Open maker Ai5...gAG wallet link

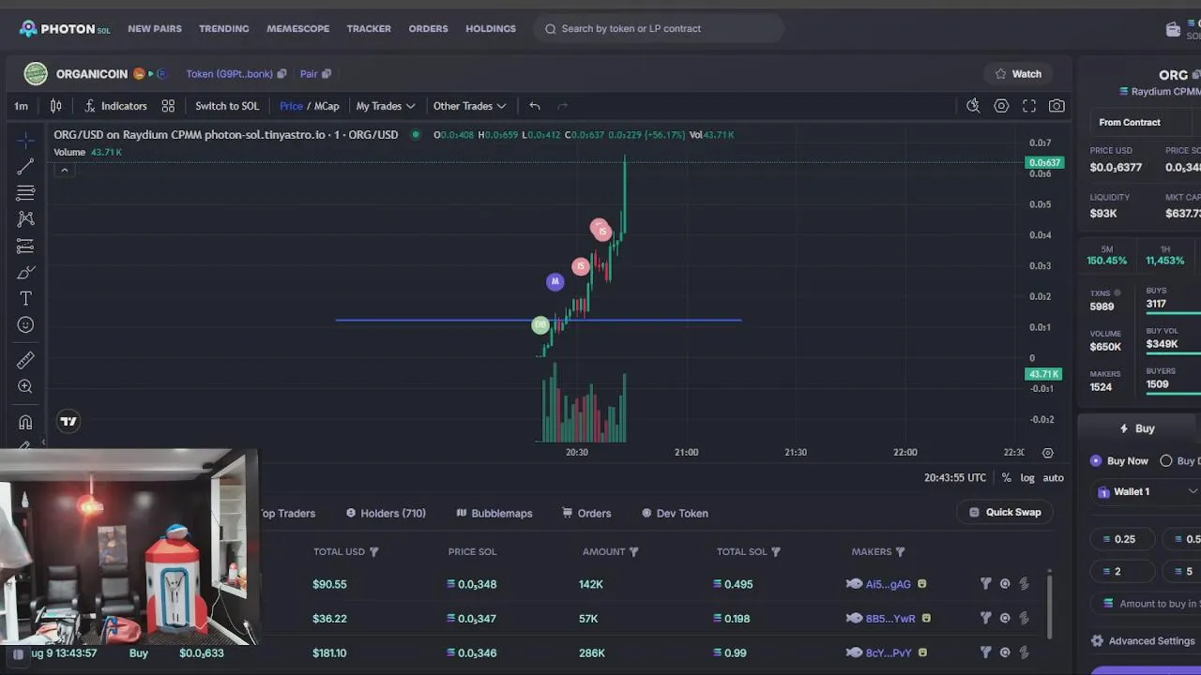coord(888,584)
